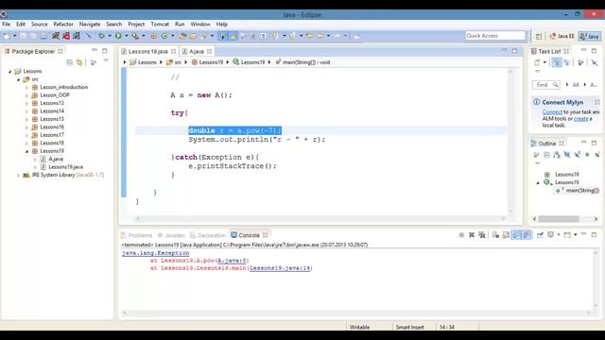The image size is (605, 340).
Task: Expand JRE System Library node
Action: tap(18, 175)
